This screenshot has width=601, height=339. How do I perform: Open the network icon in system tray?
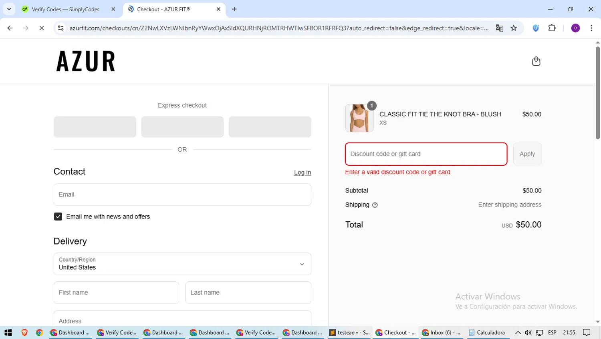pos(539,333)
